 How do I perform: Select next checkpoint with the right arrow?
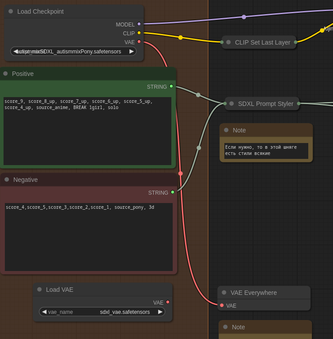pos(132,51)
